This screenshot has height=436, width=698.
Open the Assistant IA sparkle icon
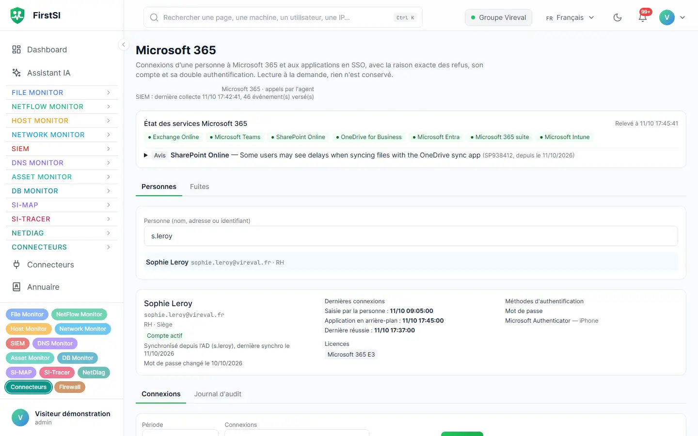point(16,73)
